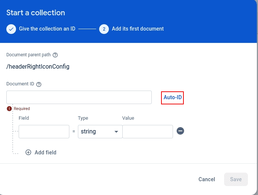Remove the field row with minus icon
This screenshot has height=195, width=258.
(x=180, y=131)
